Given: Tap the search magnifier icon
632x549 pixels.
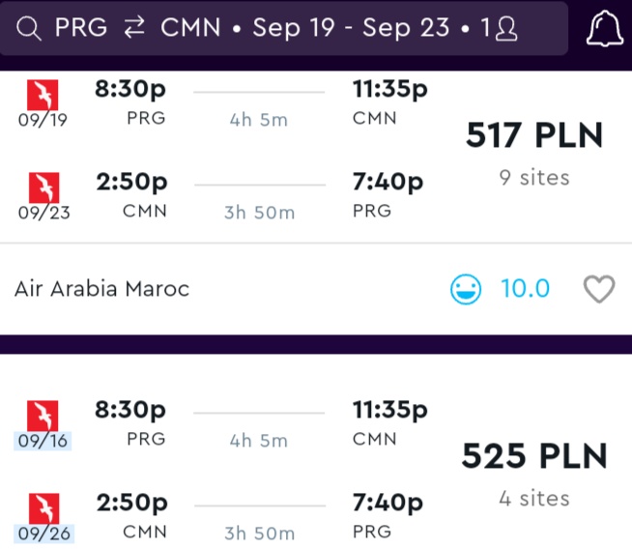Looking at the screenshot, I should (x=29, y=29).
